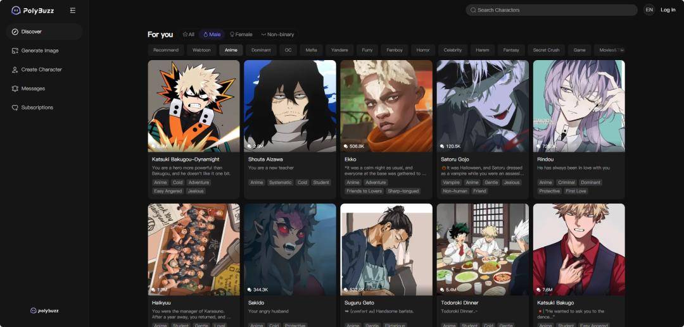This screenshot has height=327, width=684.
Task: Click "You are a new teacher" description
Action: tap(271, 168)
